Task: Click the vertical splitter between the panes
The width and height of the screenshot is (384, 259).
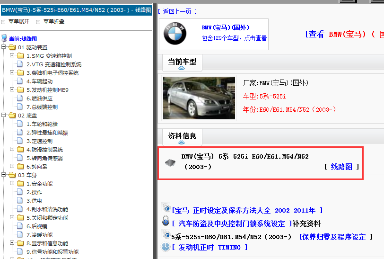Action: point(155,131)
